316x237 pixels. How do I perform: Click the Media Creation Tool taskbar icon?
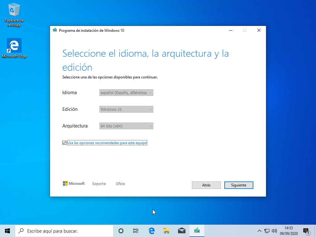tap(197, 231)
